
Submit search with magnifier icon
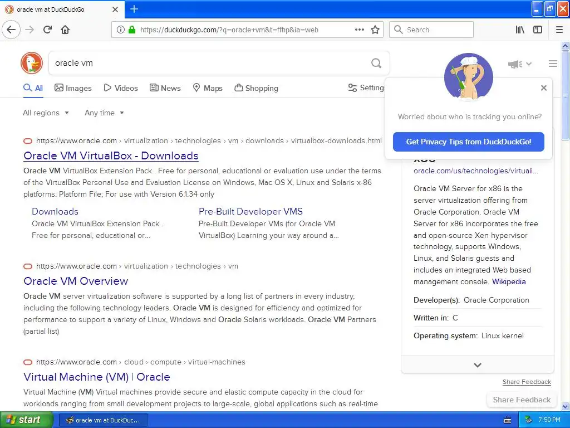[x=376, y=63]
